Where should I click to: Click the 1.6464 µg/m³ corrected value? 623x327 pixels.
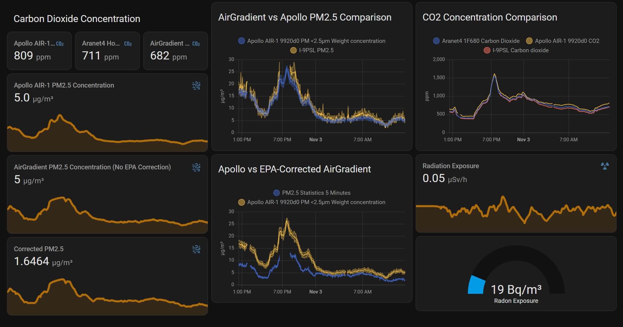43,261
